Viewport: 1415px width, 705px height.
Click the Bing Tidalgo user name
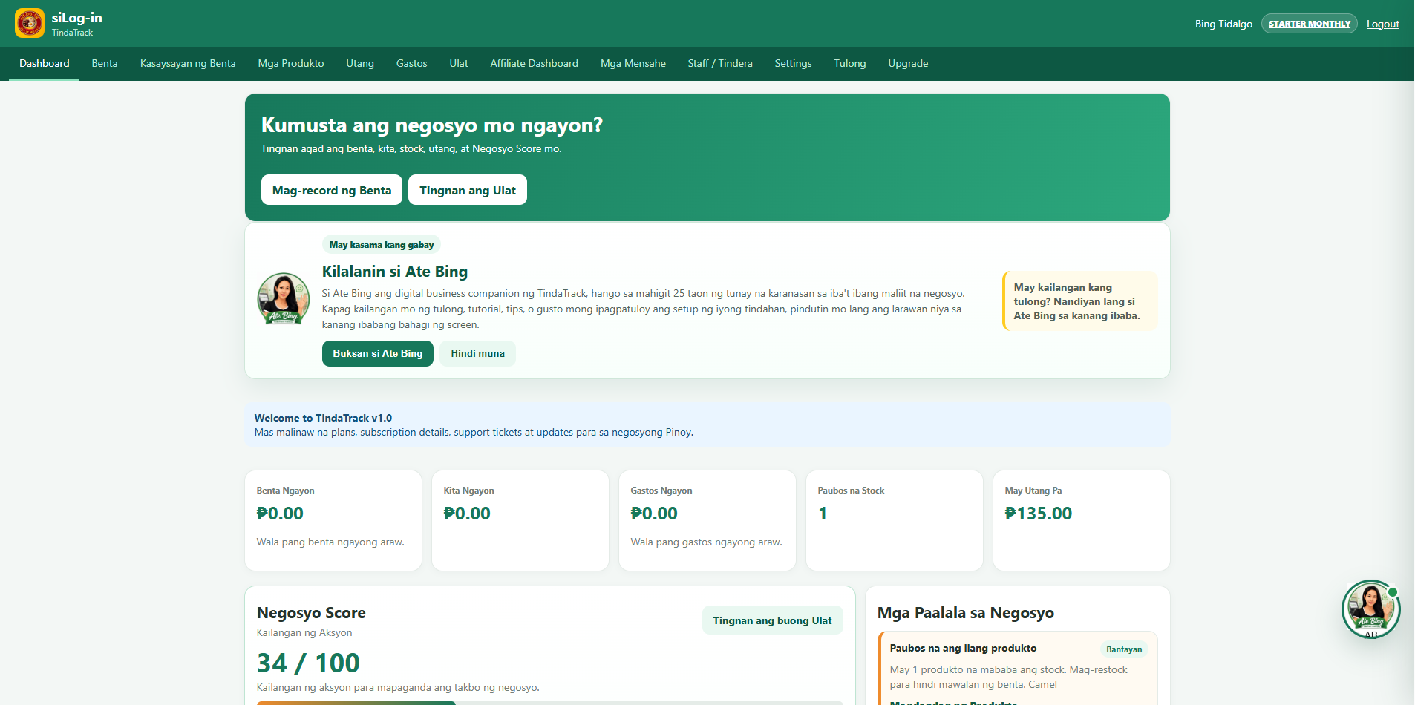[1223, 24]
